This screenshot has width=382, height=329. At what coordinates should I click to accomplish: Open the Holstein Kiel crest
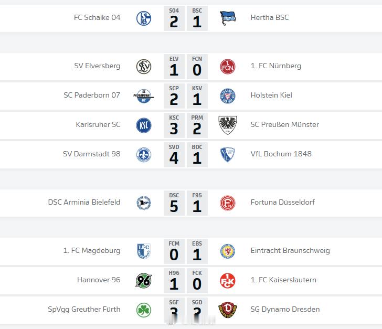(x=228, y=96)
